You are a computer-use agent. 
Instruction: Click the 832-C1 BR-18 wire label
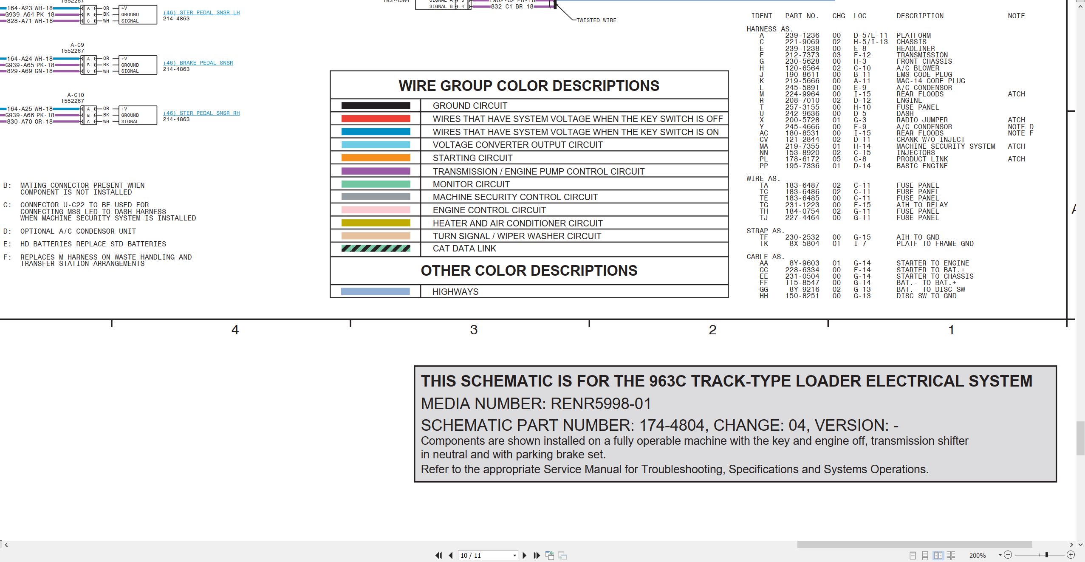(x=512, y=7)
